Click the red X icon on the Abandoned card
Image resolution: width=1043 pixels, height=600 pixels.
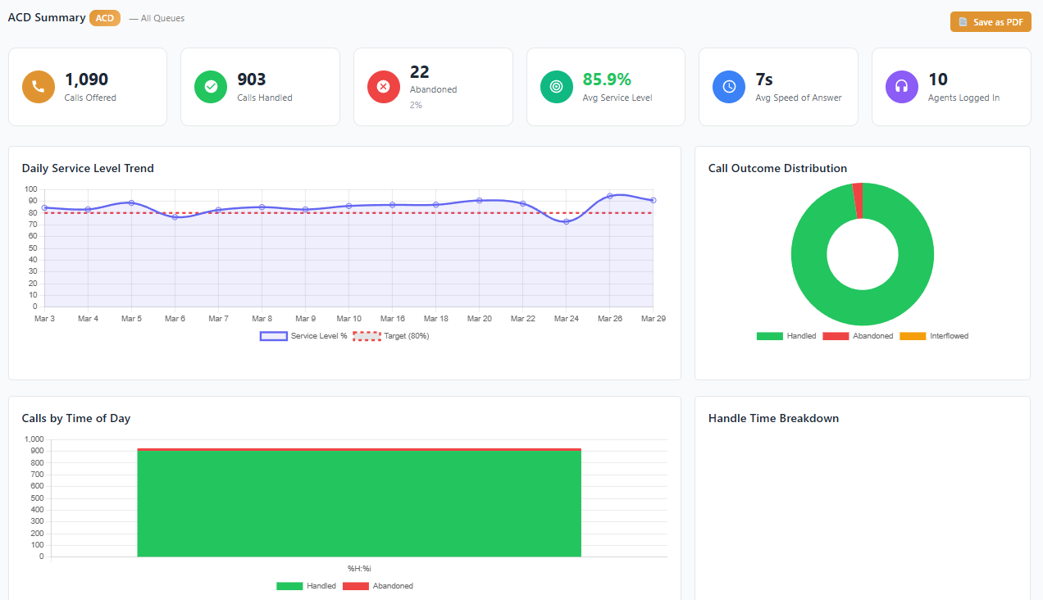(383, 86)
